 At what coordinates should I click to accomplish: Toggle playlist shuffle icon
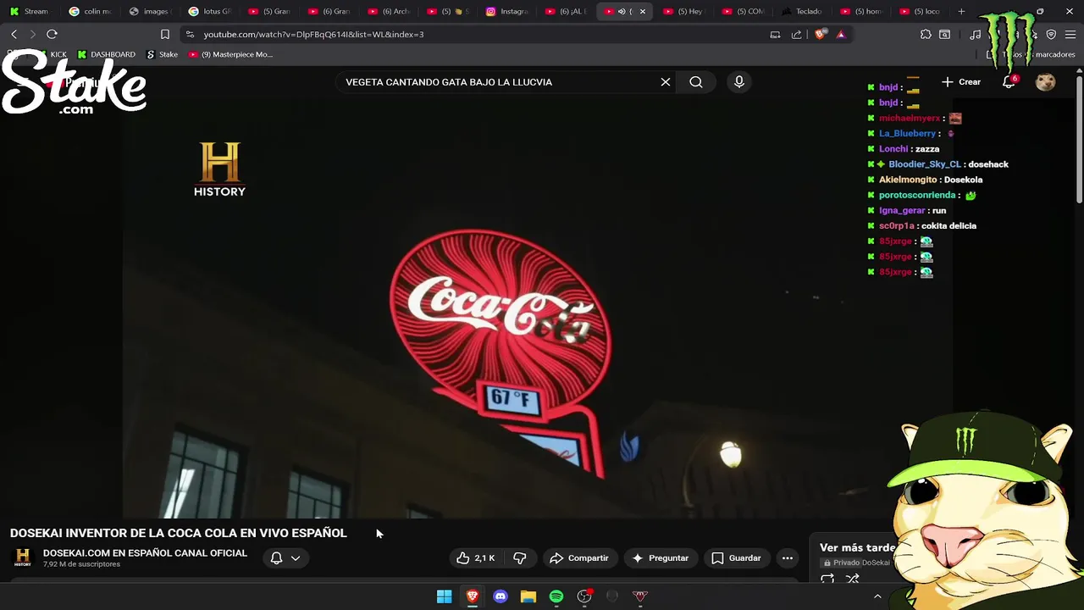853,579
